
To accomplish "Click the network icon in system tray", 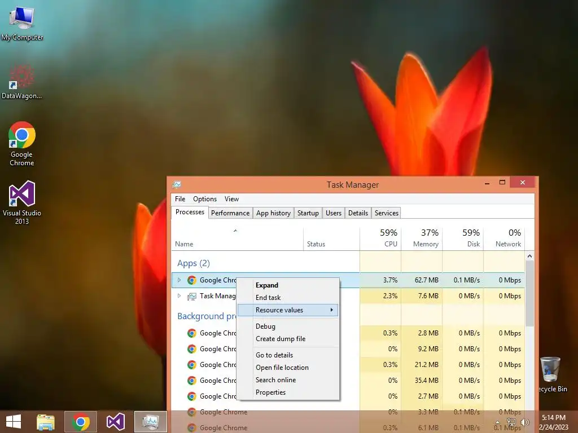I will click(x=511, y=422).
